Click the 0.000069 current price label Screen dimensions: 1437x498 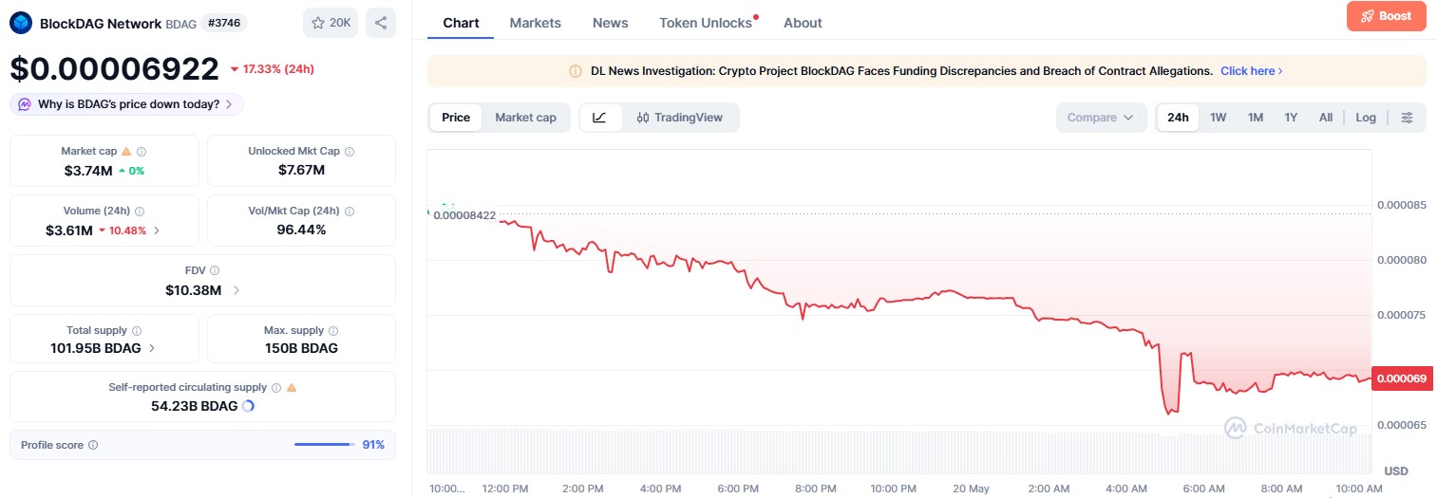(x=1400, y=379)
